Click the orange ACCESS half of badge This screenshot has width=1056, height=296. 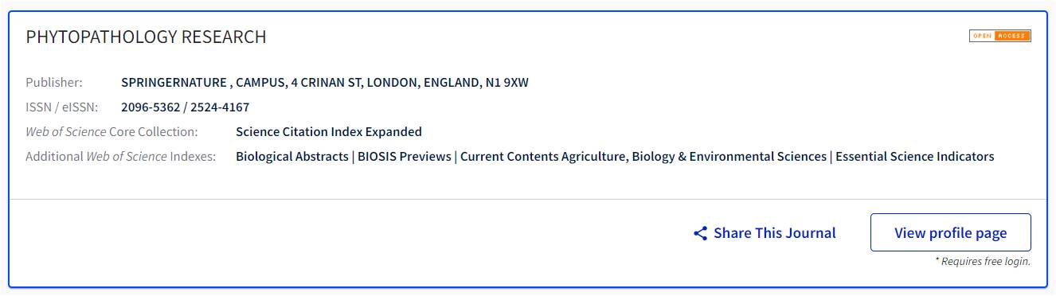point(1013,36)
